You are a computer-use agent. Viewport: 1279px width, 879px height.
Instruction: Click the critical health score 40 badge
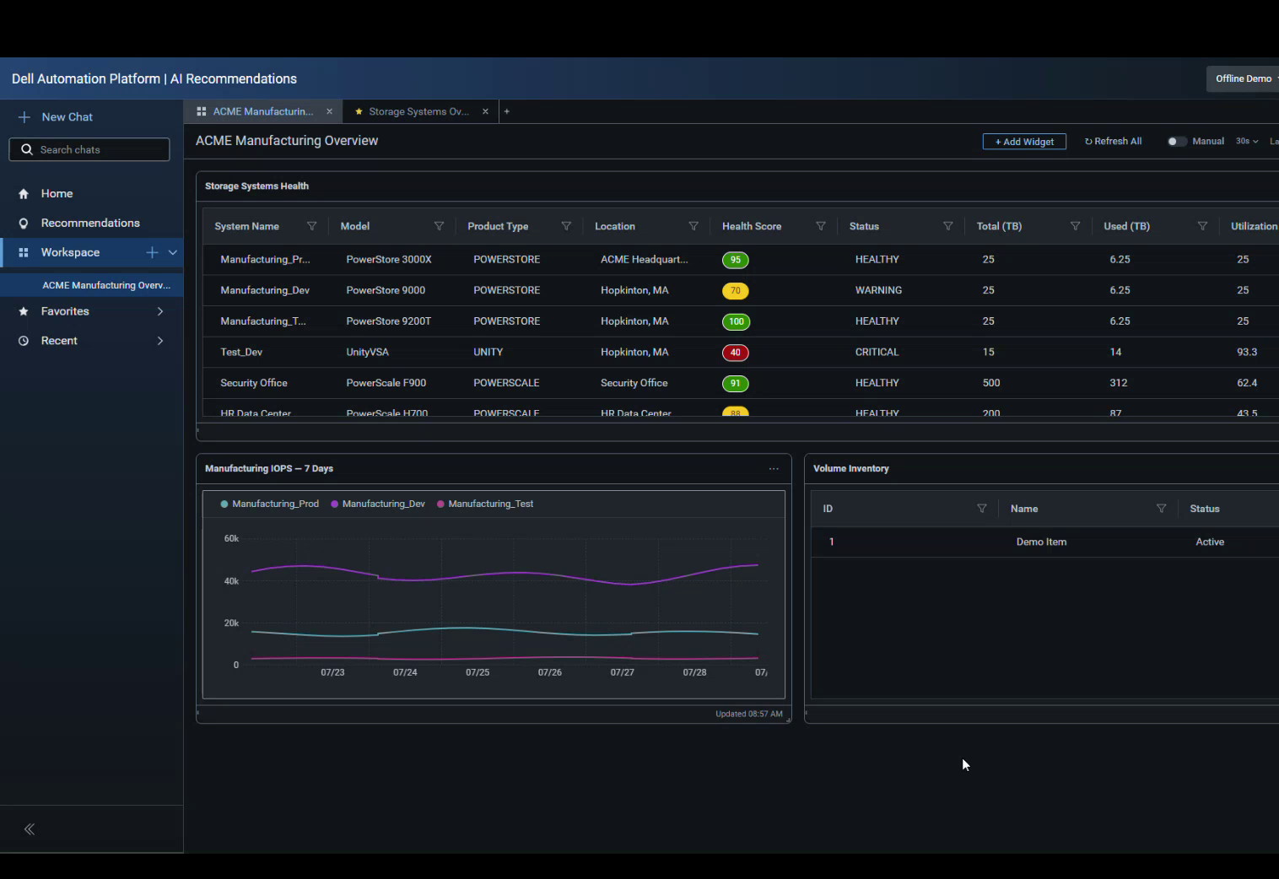pos(736,353)
